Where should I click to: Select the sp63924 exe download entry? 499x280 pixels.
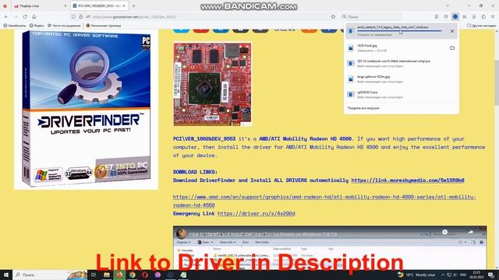pos(401,95)
